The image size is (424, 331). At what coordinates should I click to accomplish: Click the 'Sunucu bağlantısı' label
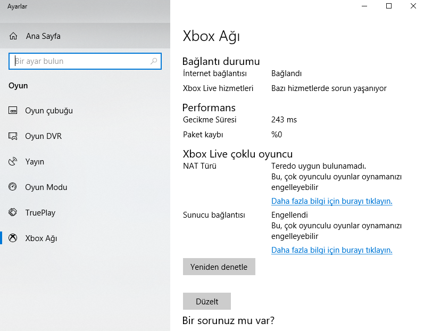click(x=214, y=215)
